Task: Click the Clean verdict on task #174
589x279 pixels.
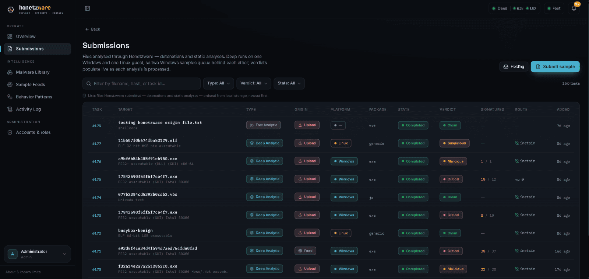Action: (x=450, y=197)
